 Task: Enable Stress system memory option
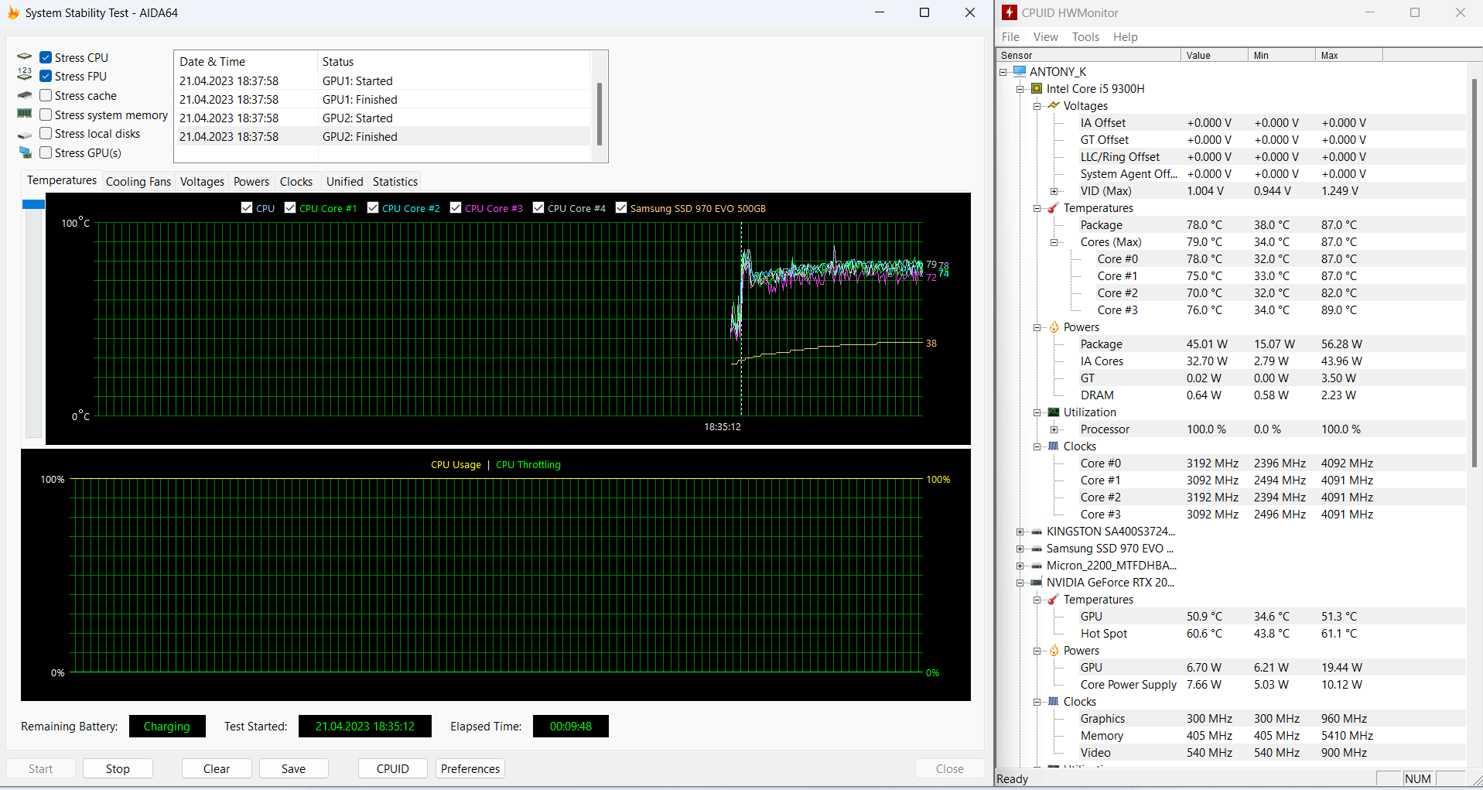point(46,115)
